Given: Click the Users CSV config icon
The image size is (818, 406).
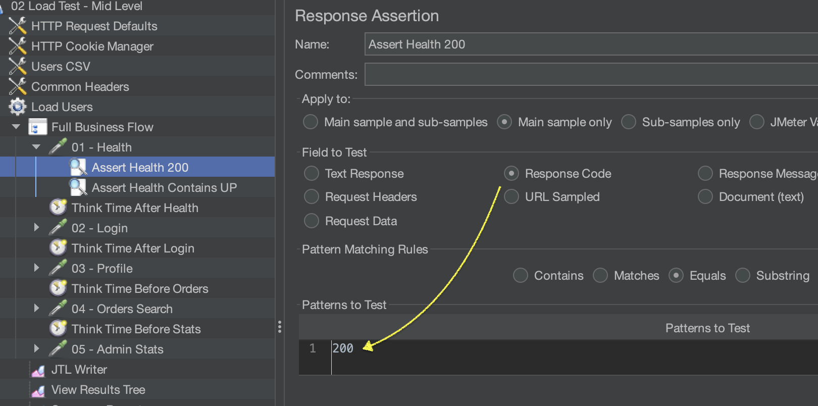Looking at the screenshot, I should pos(18,66).
